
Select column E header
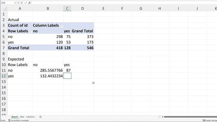103,8
